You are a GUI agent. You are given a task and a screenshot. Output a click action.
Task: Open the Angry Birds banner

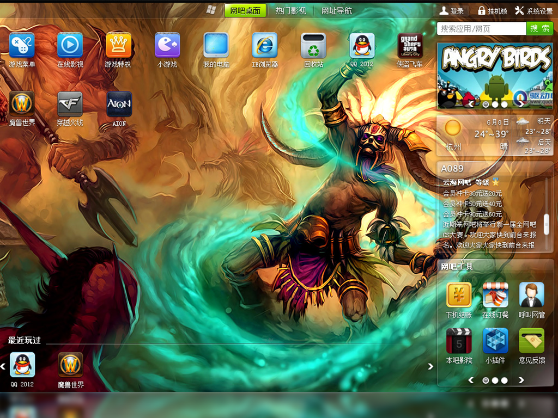coord(495,76)
